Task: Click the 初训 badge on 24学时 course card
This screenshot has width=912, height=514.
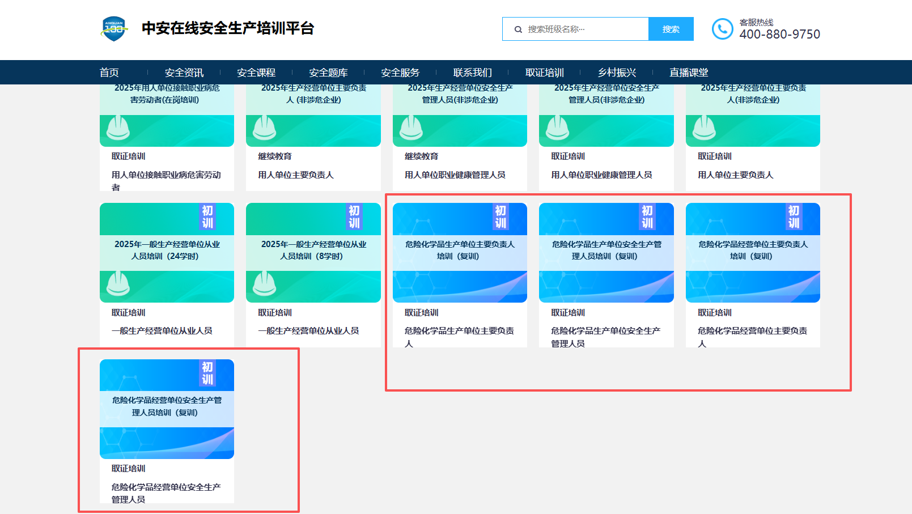Action: pyautogui.click(x=207, y=217)
